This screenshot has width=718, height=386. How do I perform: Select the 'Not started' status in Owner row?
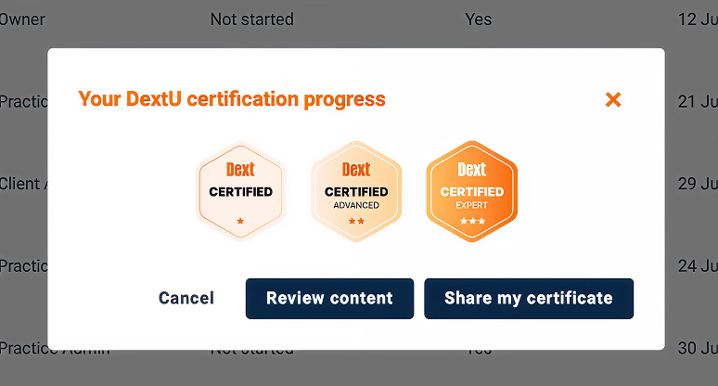tap(251, 19)
